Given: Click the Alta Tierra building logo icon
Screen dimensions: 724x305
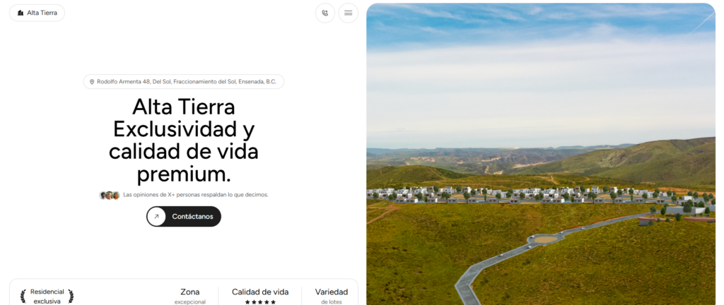Looking at the screenshot, I should [x=21, y=13].
